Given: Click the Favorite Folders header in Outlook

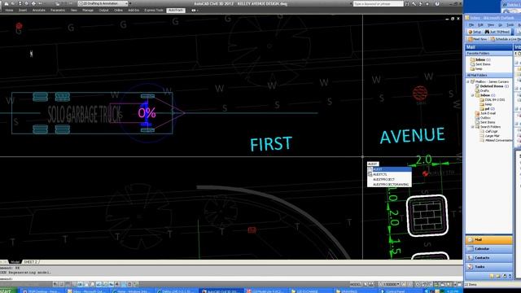Looking at the screenshot, I should click(x=488, y=53).
